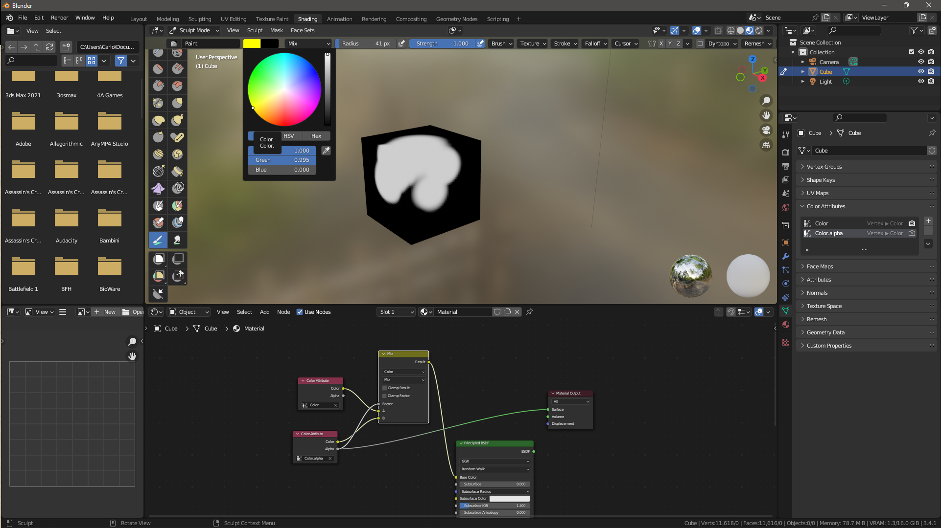Click refresh icon in file browser

point(49,47)
